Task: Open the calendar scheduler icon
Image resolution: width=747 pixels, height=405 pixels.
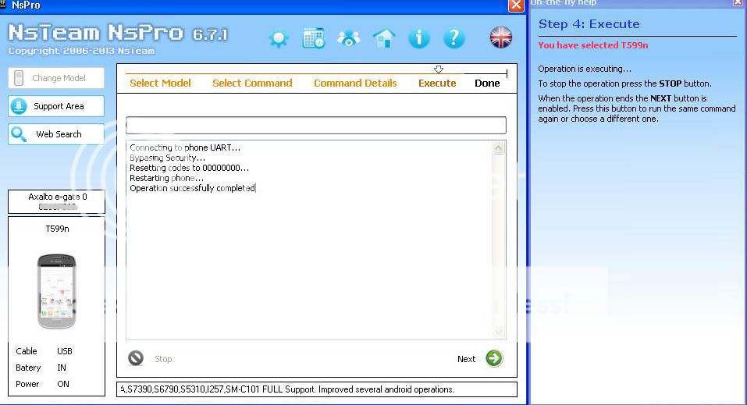Action: tap(314, 38)
